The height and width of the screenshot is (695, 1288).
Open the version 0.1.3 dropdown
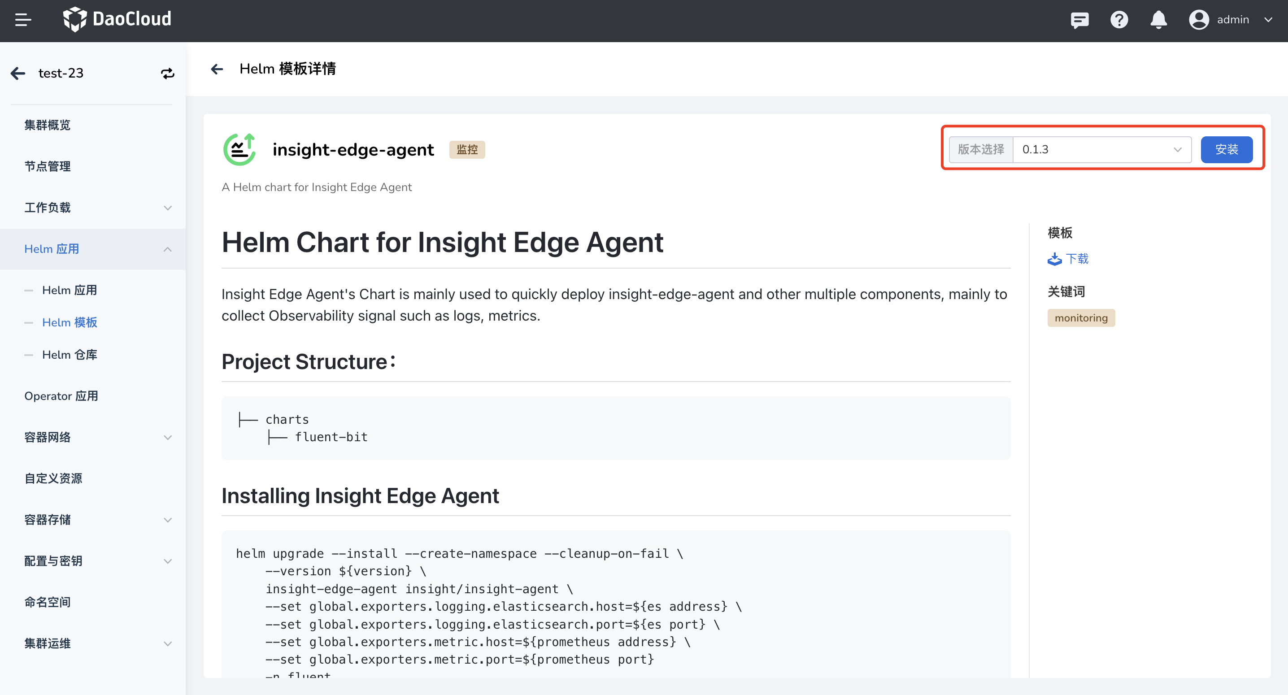1101,149
